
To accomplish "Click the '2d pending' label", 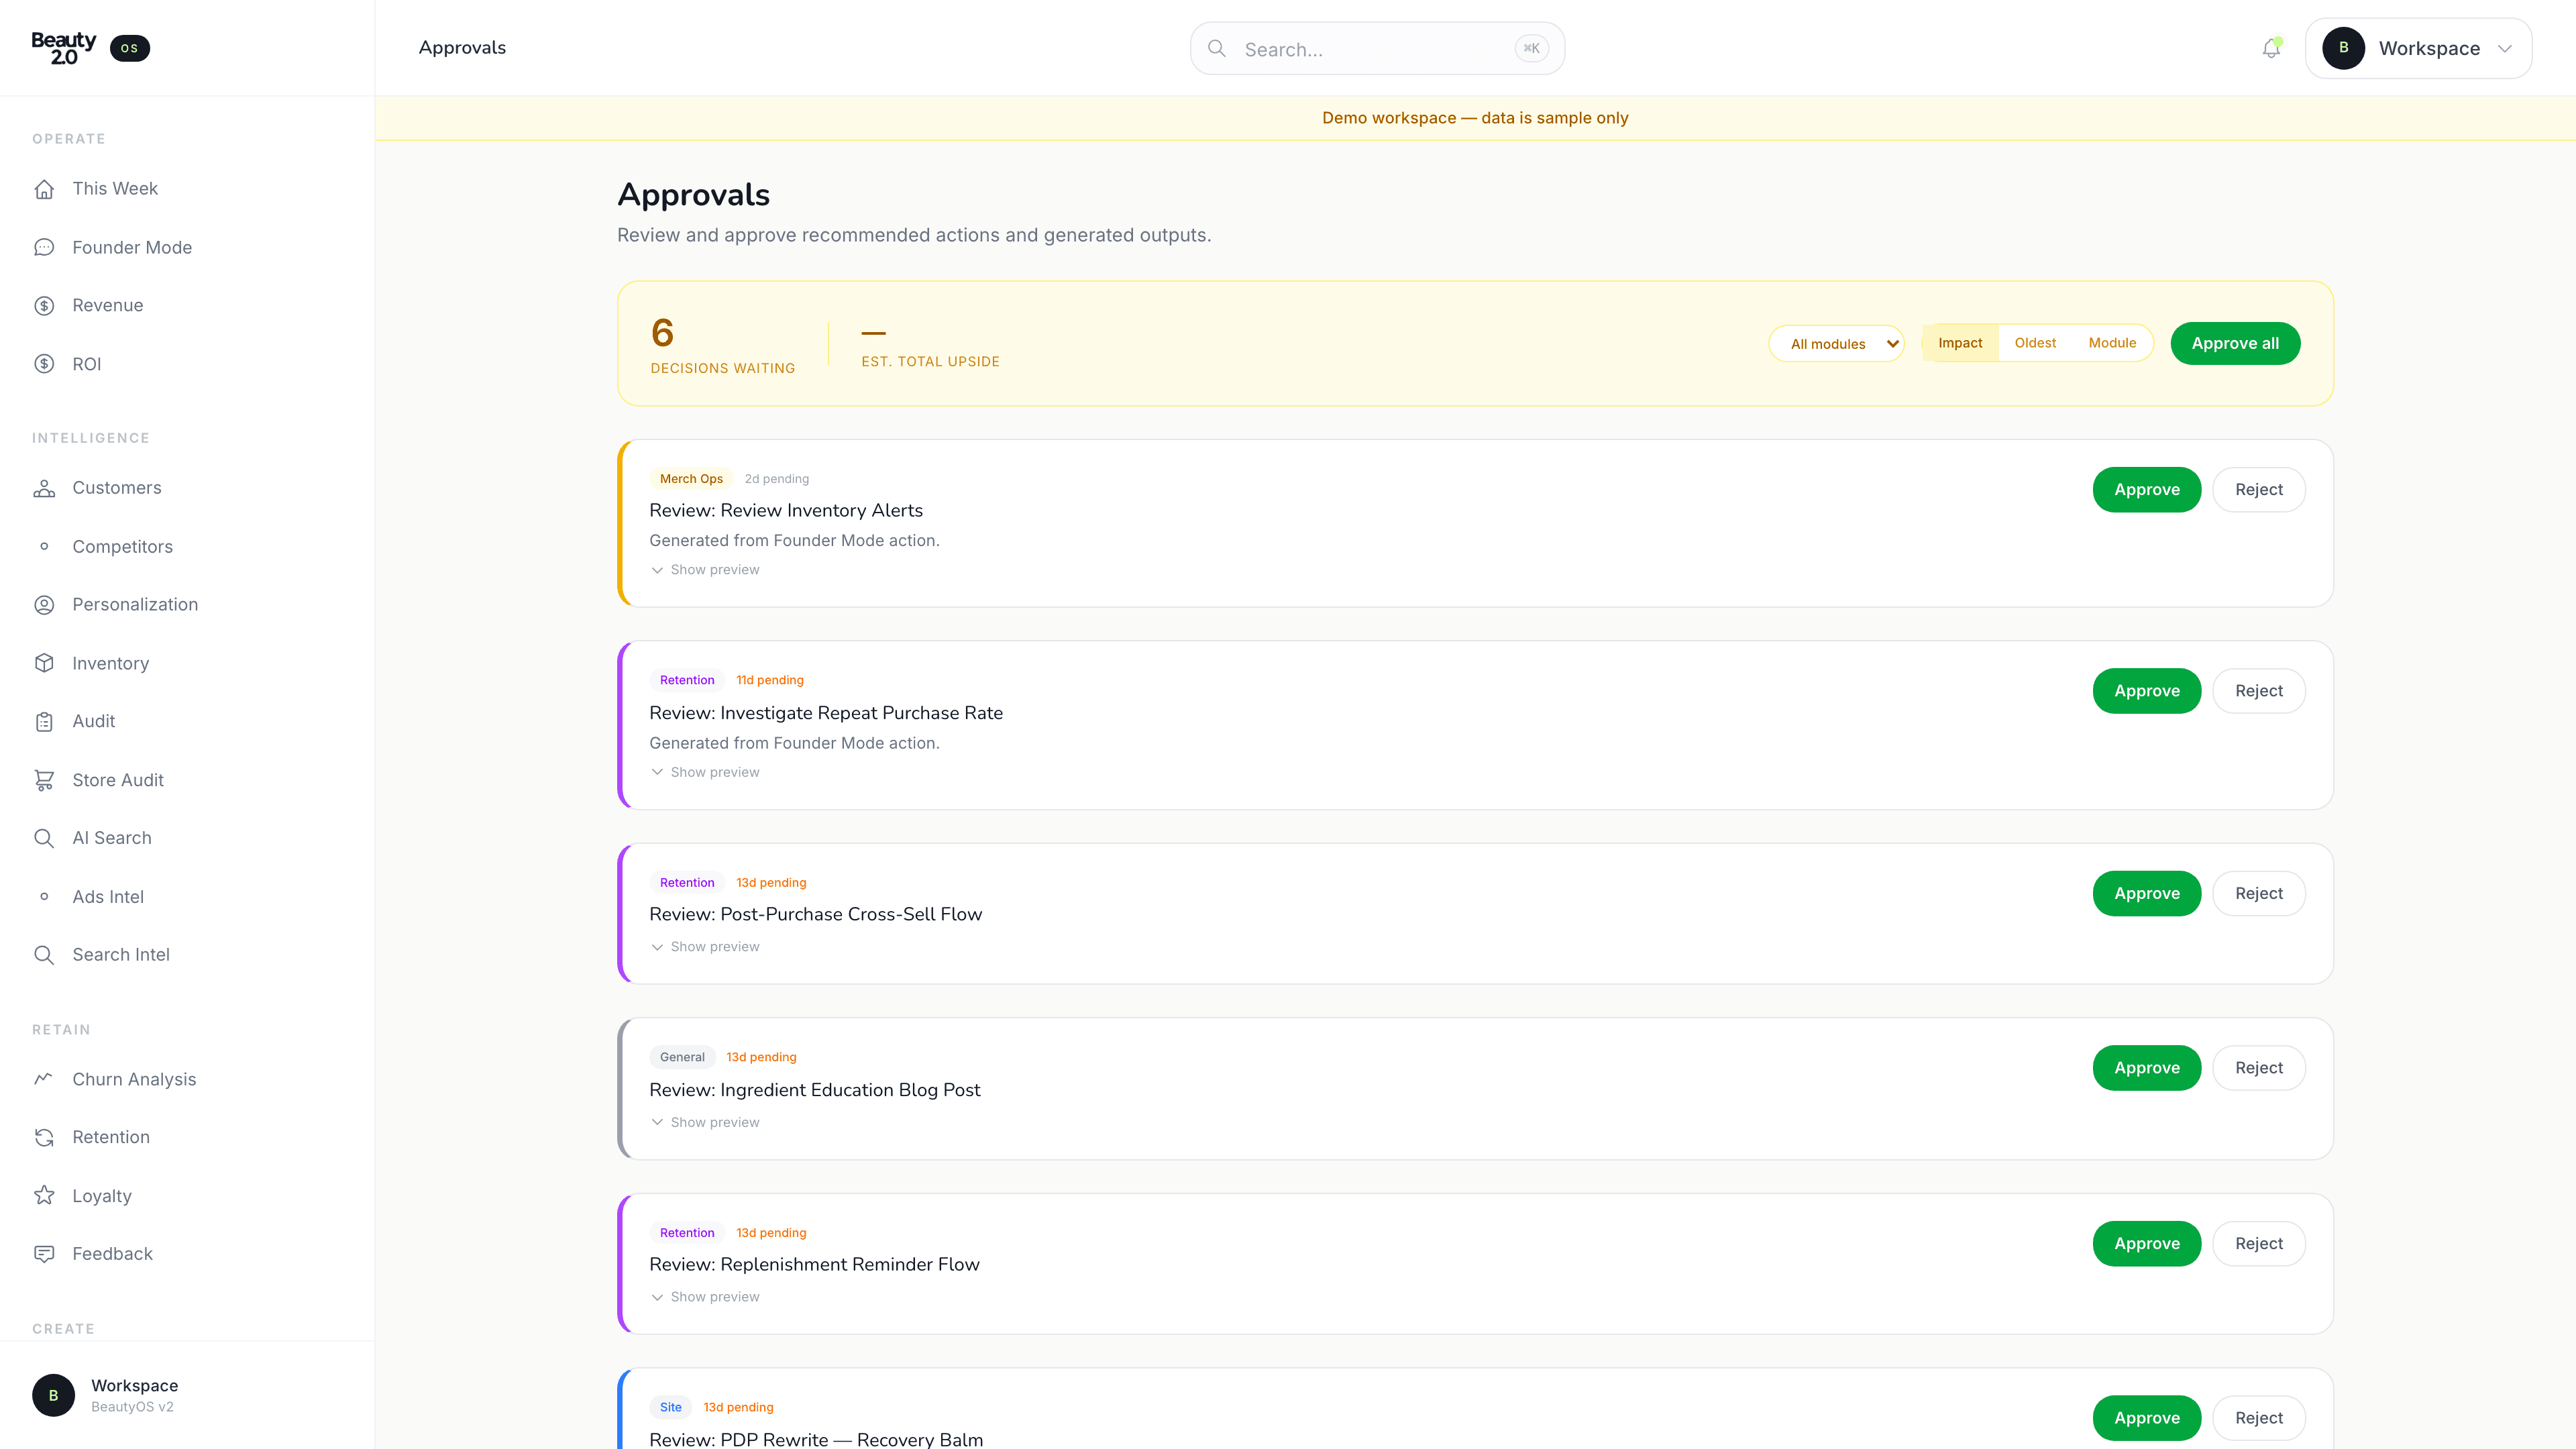I will pos(777,479).
